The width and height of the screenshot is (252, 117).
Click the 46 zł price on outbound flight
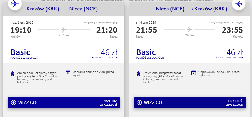click(109, 52)
